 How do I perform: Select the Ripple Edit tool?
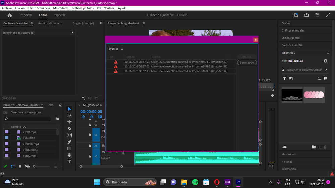(x=69, y=122)
